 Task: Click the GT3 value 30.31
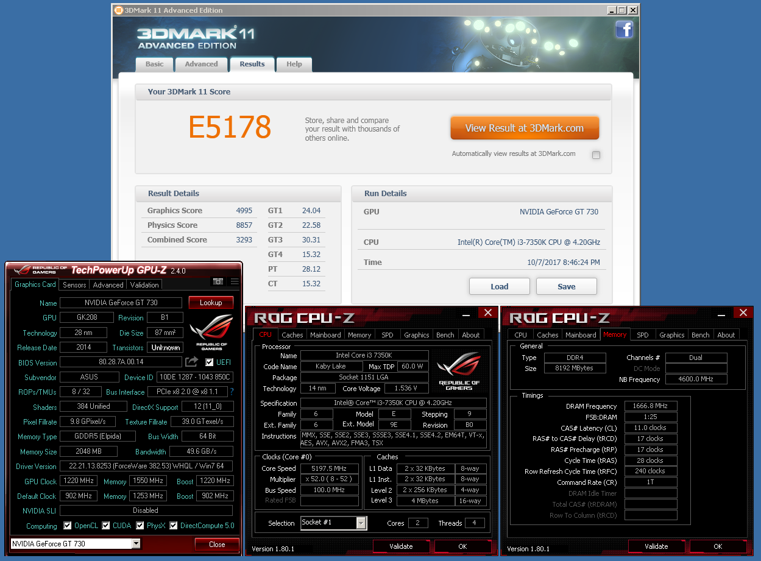pos(311,240)
